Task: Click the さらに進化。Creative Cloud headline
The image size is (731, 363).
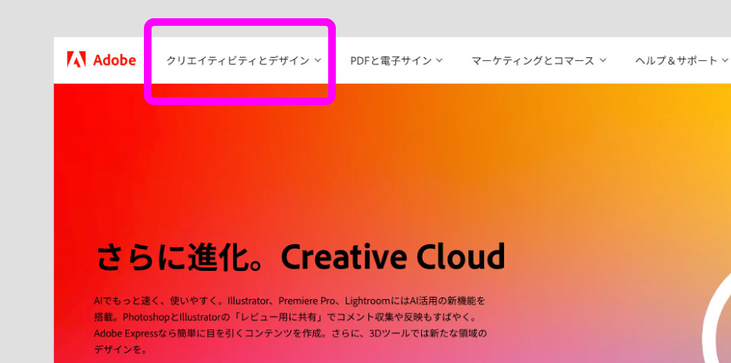Action: tap(301, 256)
